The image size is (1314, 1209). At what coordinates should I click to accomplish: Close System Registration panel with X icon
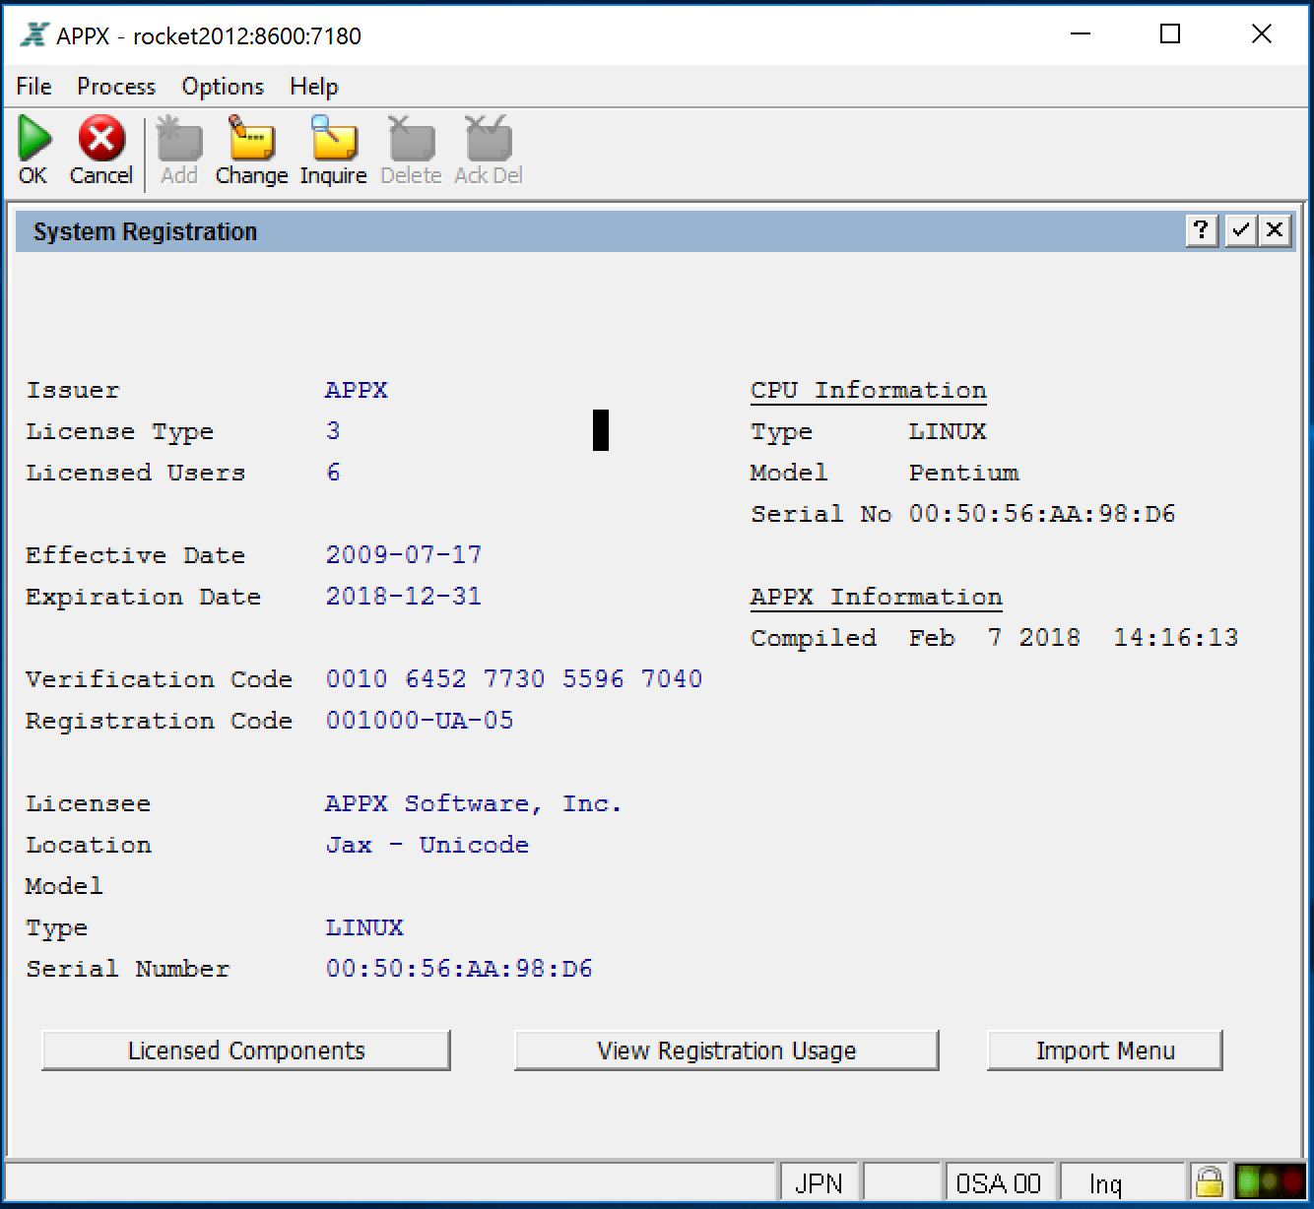point(1275,230)
